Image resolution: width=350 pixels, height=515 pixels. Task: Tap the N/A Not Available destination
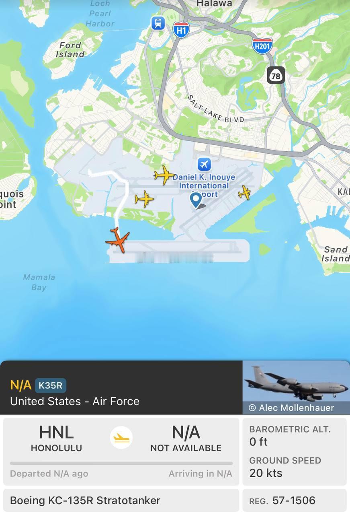point(186,438)
